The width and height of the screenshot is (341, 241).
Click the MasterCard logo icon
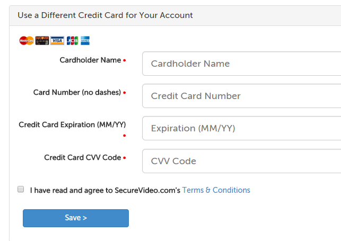click(x=26, y=41)
